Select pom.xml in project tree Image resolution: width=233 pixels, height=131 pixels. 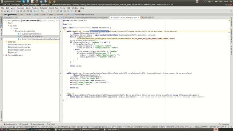[14, 52]
